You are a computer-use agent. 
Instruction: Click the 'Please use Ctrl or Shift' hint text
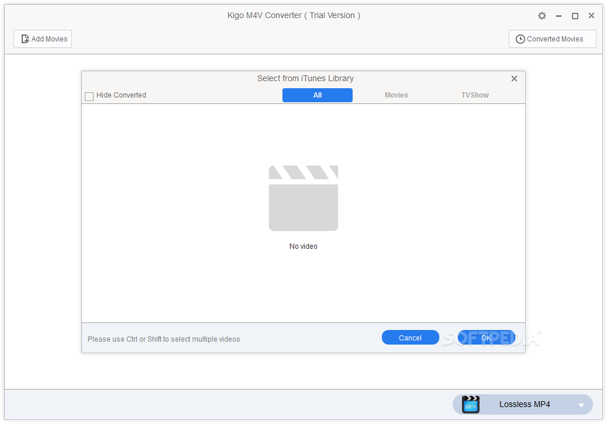[164, 339]
